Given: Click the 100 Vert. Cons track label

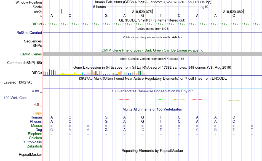Looking at the screenshot, I should click(x=15, y=98).
